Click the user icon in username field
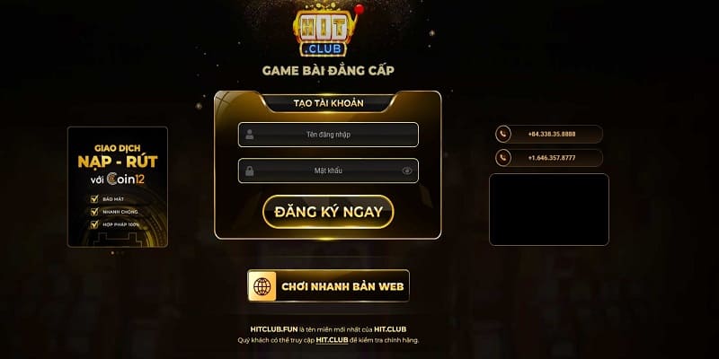 coord(250,135)
